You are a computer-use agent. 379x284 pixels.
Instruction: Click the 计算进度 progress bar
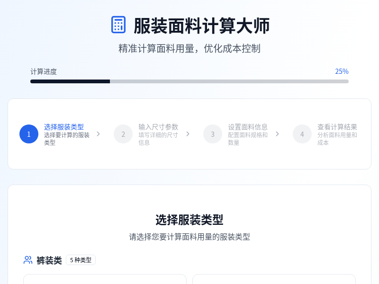189,81
